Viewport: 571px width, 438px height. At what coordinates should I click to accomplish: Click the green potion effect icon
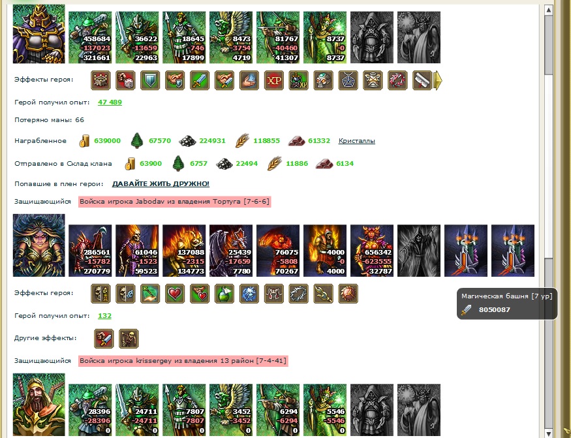click(x=224, y=294)
